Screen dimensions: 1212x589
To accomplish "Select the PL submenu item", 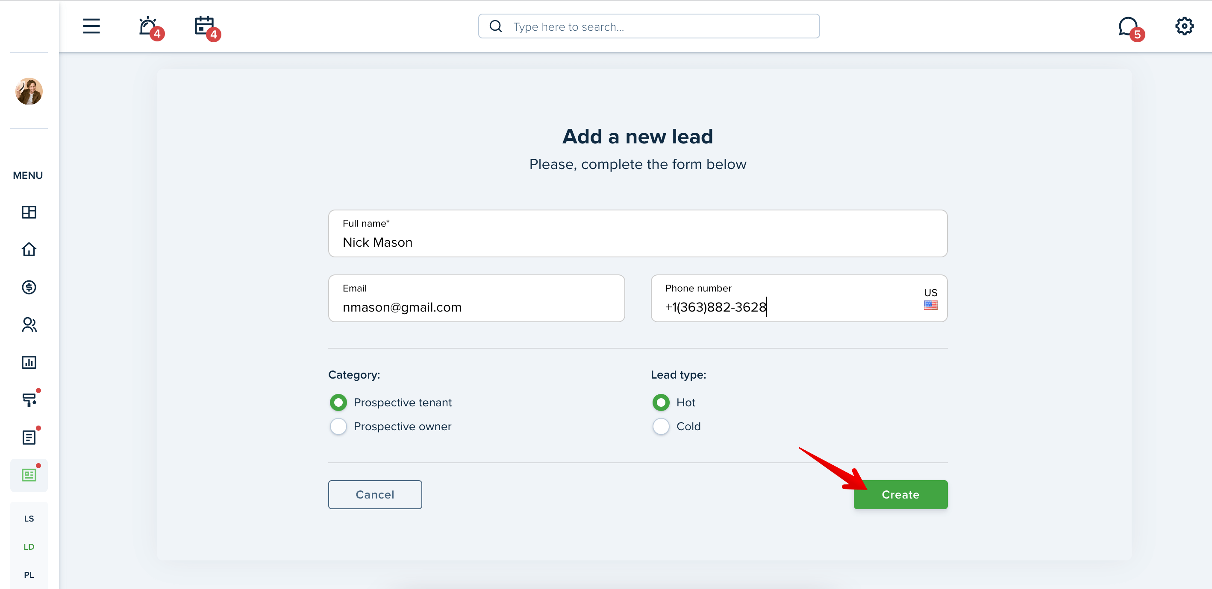I will pos(29,575).
